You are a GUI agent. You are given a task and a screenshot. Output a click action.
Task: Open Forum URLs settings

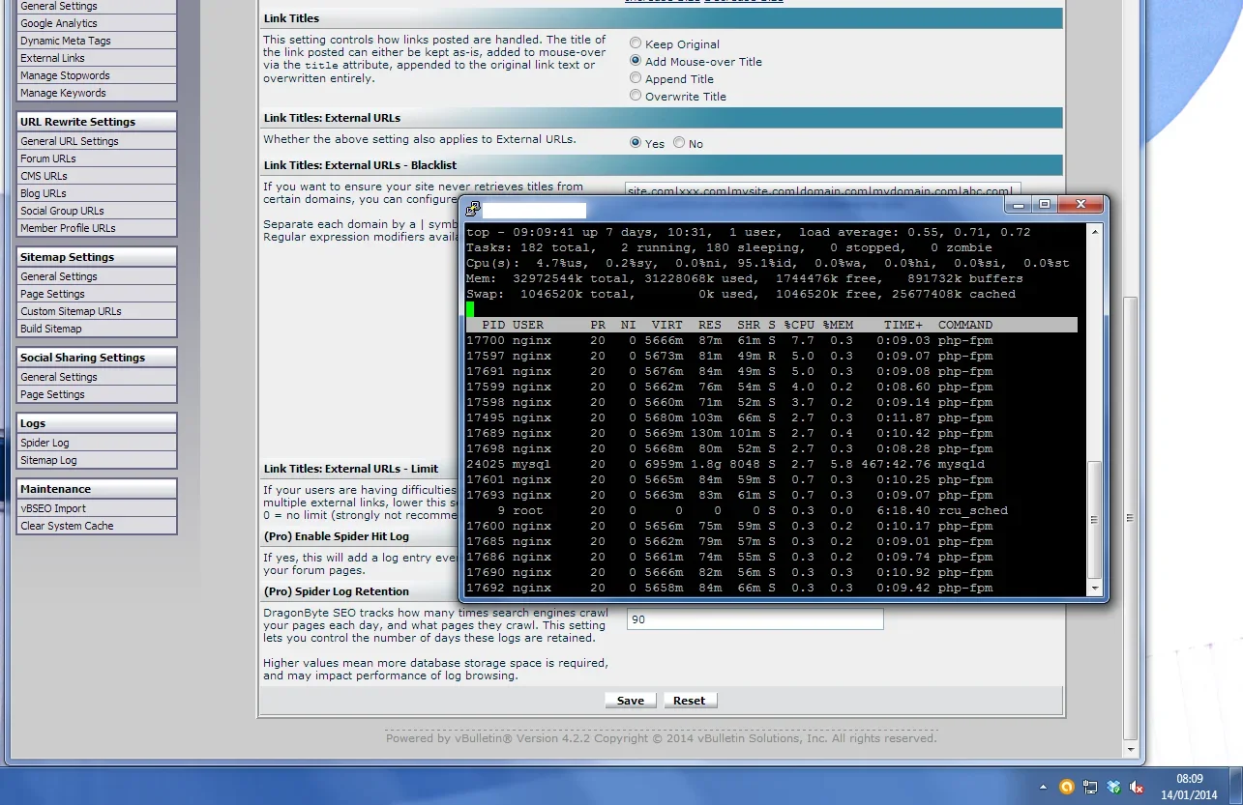point(97,158)
